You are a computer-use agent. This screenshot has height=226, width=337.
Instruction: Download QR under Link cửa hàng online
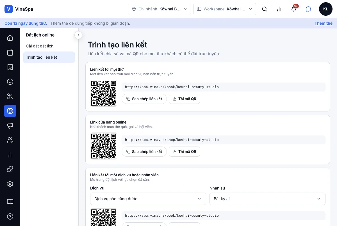click(x=185, y=152)
